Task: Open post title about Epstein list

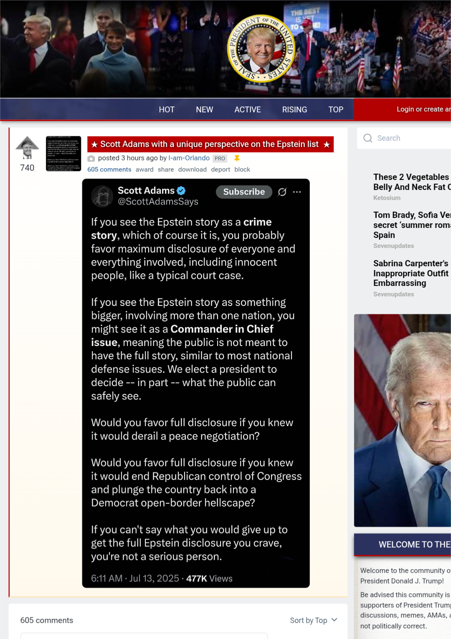Action: pos(210,144)
